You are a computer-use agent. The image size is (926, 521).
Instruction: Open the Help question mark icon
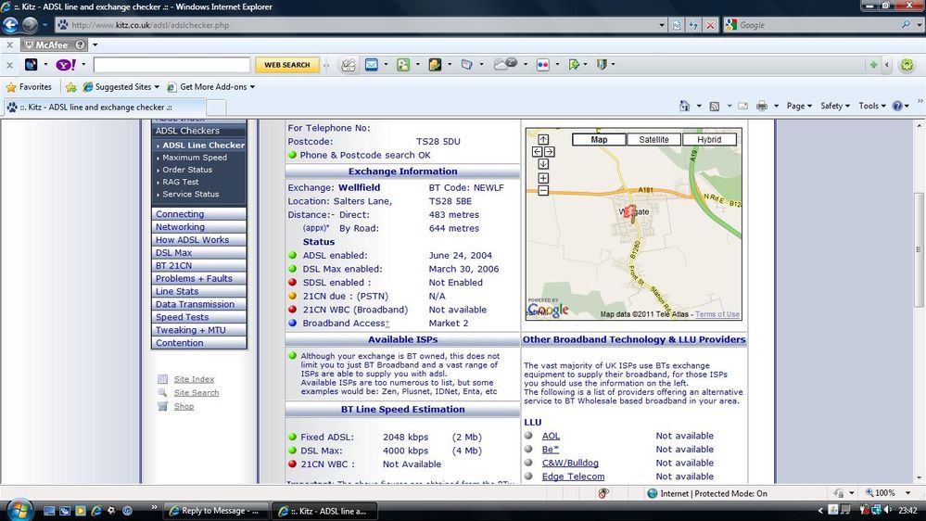(x=897, y=106)
